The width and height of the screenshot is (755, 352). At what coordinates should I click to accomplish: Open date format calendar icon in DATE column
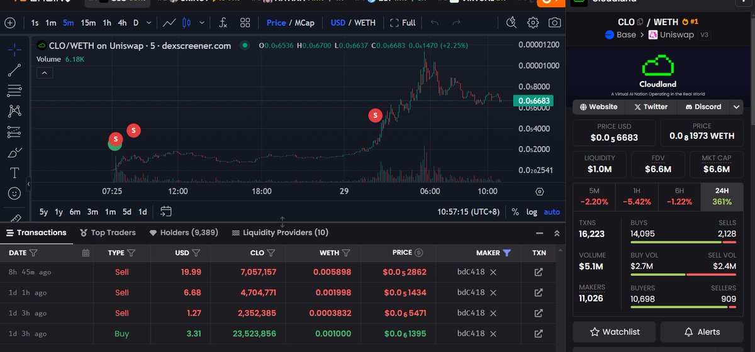point(86,253)
